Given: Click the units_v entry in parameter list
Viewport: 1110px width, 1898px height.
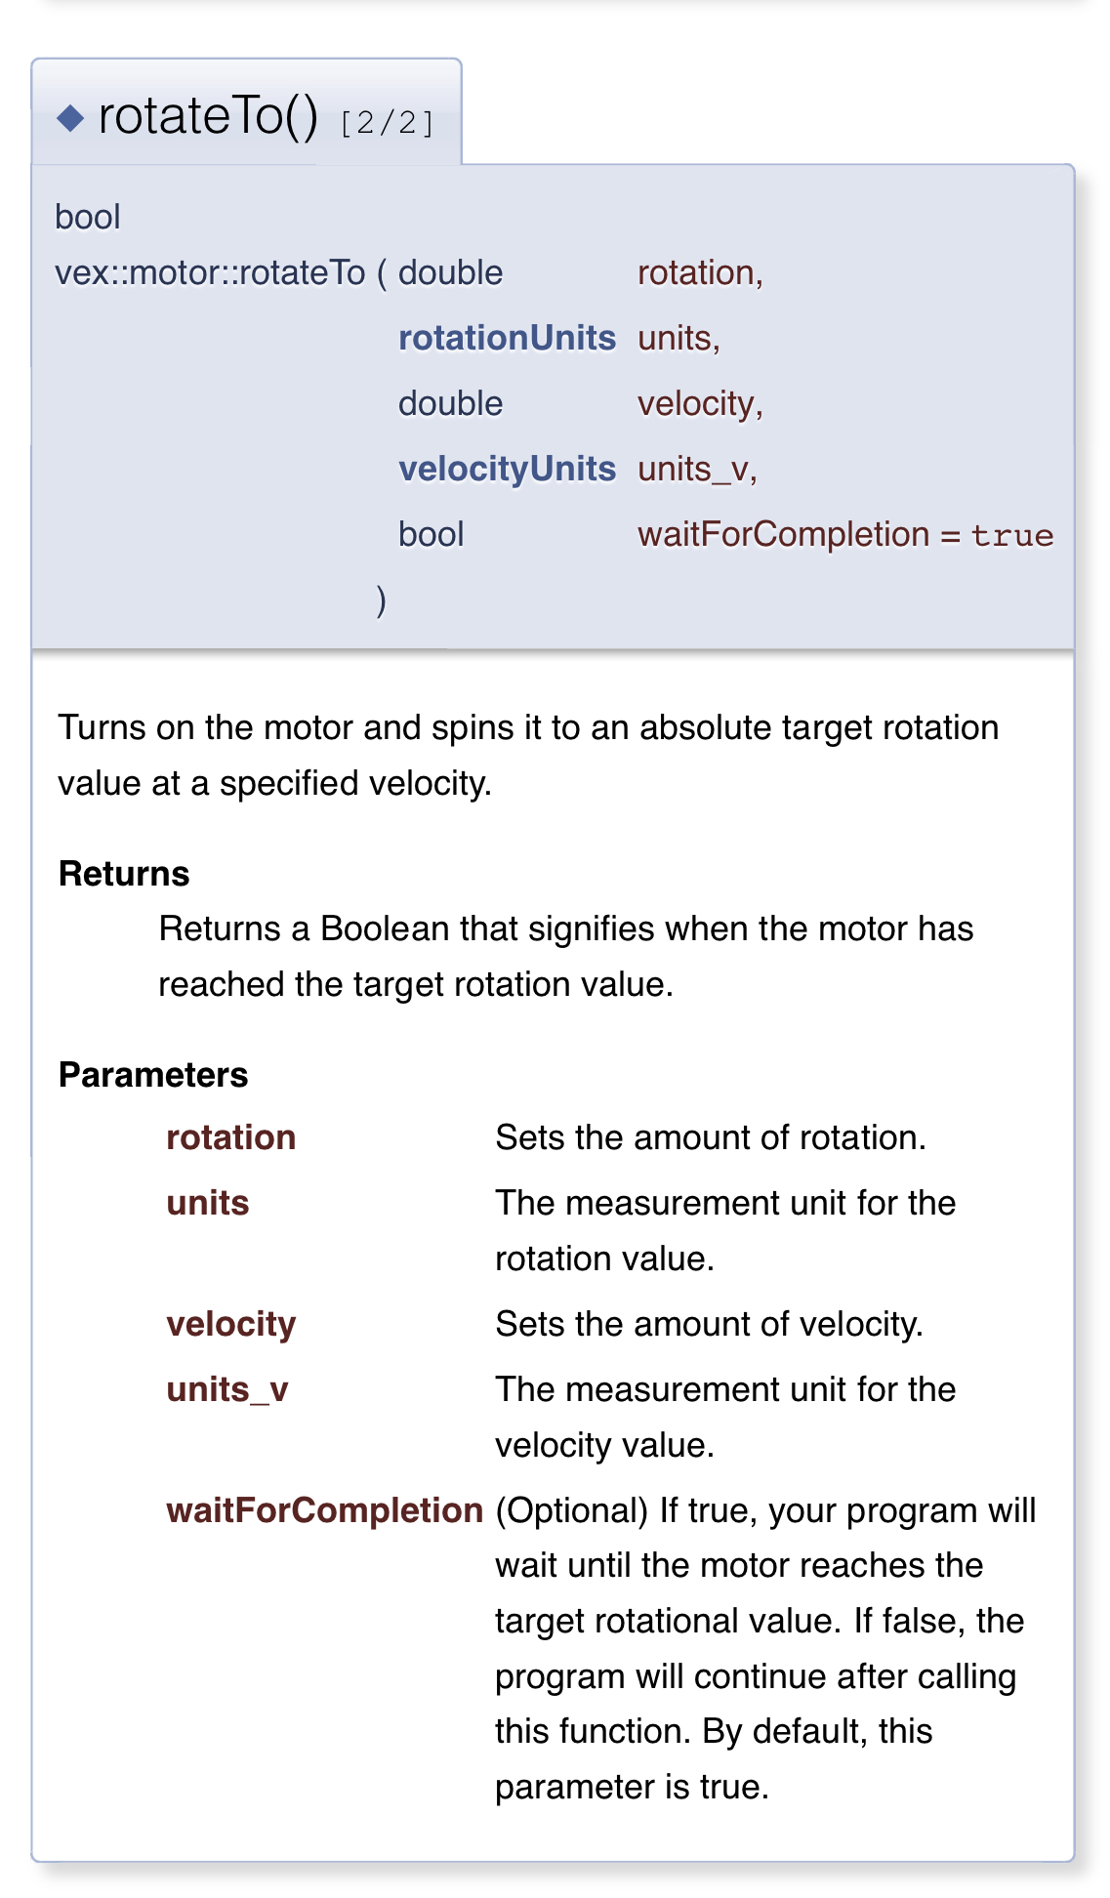Looking at the screenshot, I should click(227, 1389).
